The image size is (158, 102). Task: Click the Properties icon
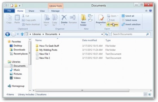pos(101,18)
